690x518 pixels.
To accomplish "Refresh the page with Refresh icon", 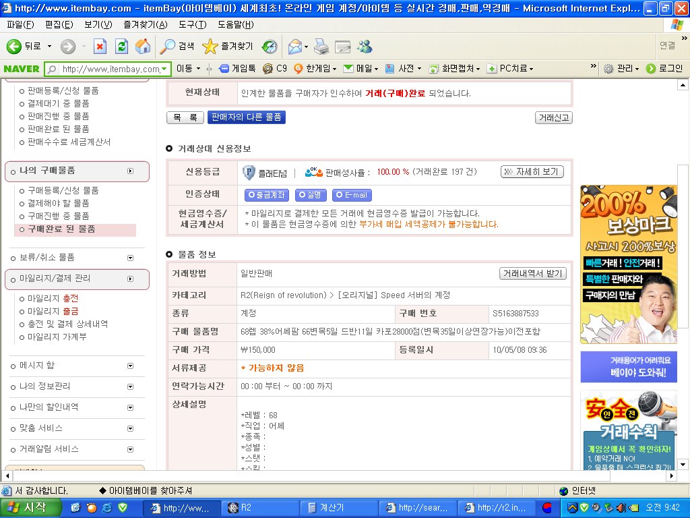I will coord(121,46).
